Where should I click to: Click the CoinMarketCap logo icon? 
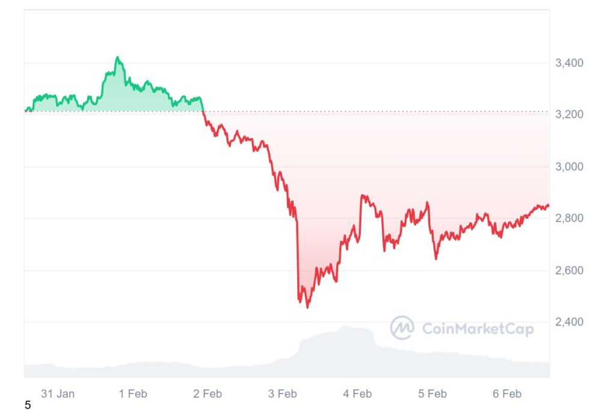click(x=402, y=328)
